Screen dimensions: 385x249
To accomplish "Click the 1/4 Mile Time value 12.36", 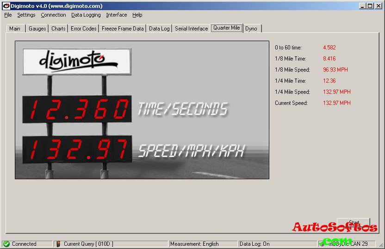I will point(329,81).
